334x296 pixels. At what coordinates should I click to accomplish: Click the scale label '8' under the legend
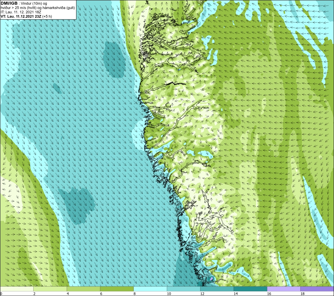pyautogui.click(x=135, y=294)
